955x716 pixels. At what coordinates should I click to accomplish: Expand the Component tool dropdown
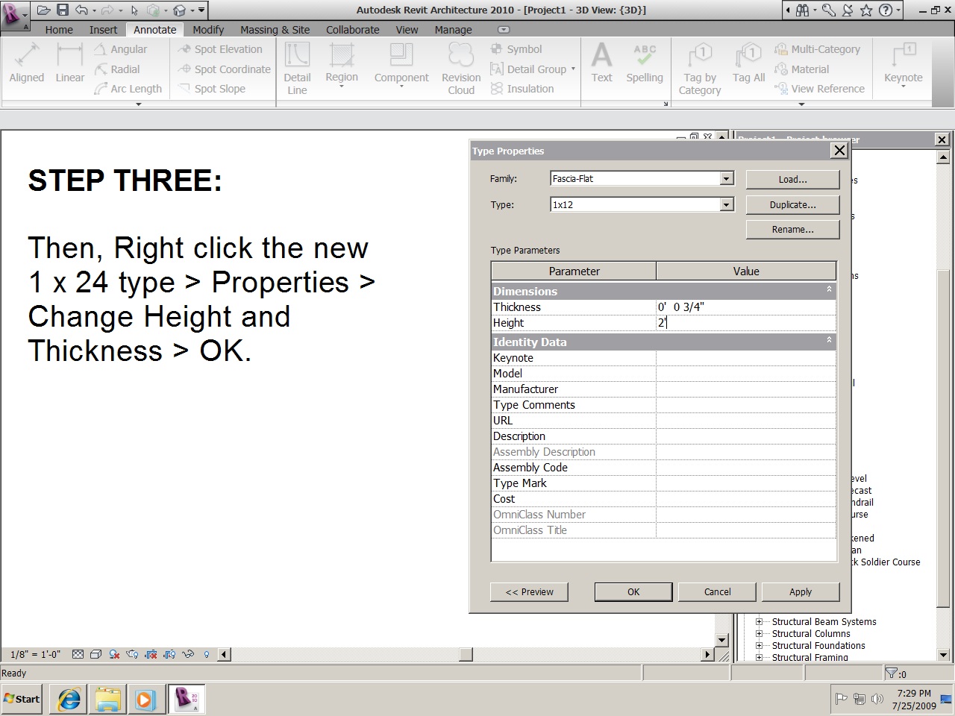click(x=401, y=87)
